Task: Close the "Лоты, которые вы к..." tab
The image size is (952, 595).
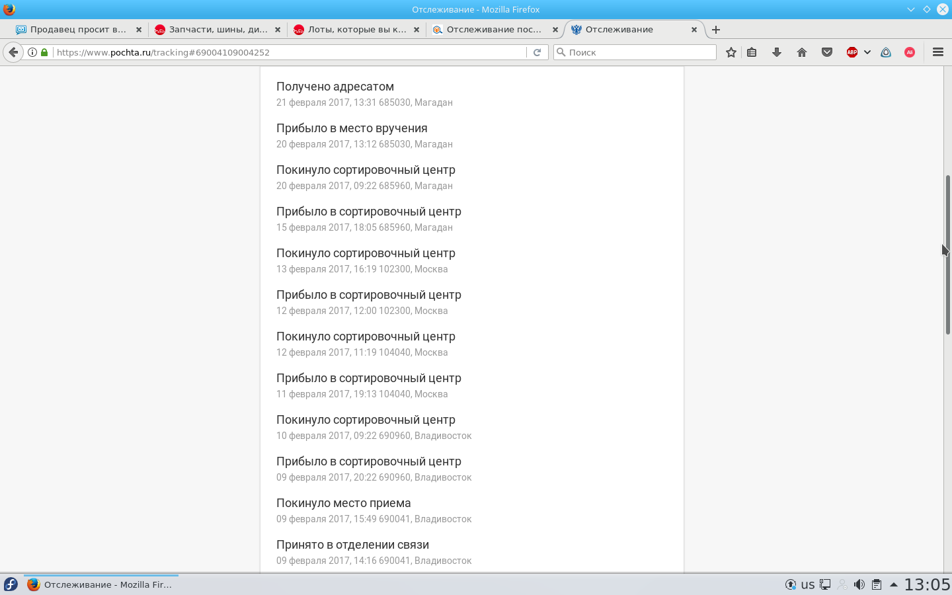Action: pos(416,30)
